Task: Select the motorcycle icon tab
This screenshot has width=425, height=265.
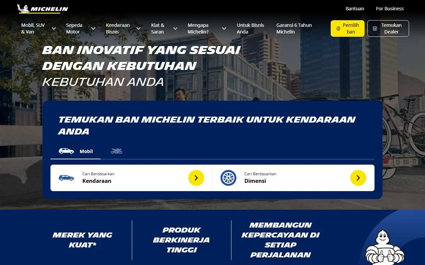Action: [x=117, y=151]
